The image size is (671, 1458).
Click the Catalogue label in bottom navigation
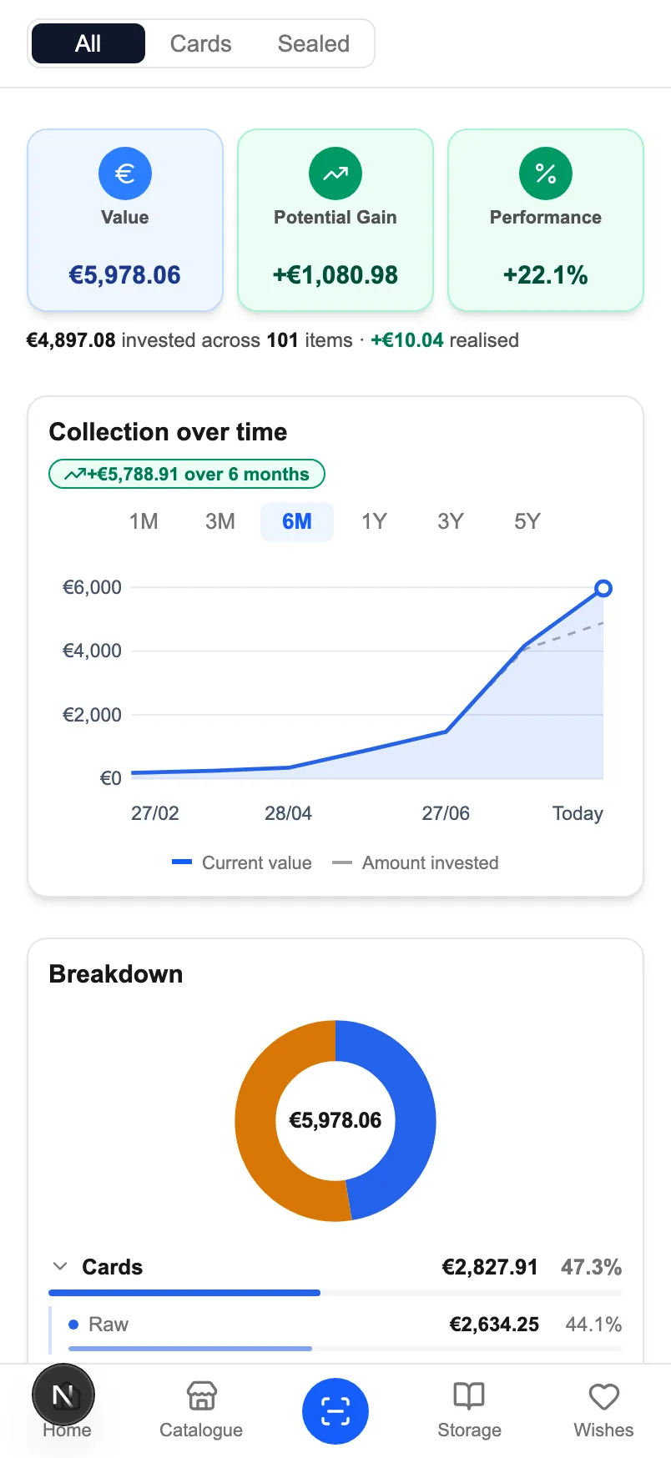(x=201, y=1430)
